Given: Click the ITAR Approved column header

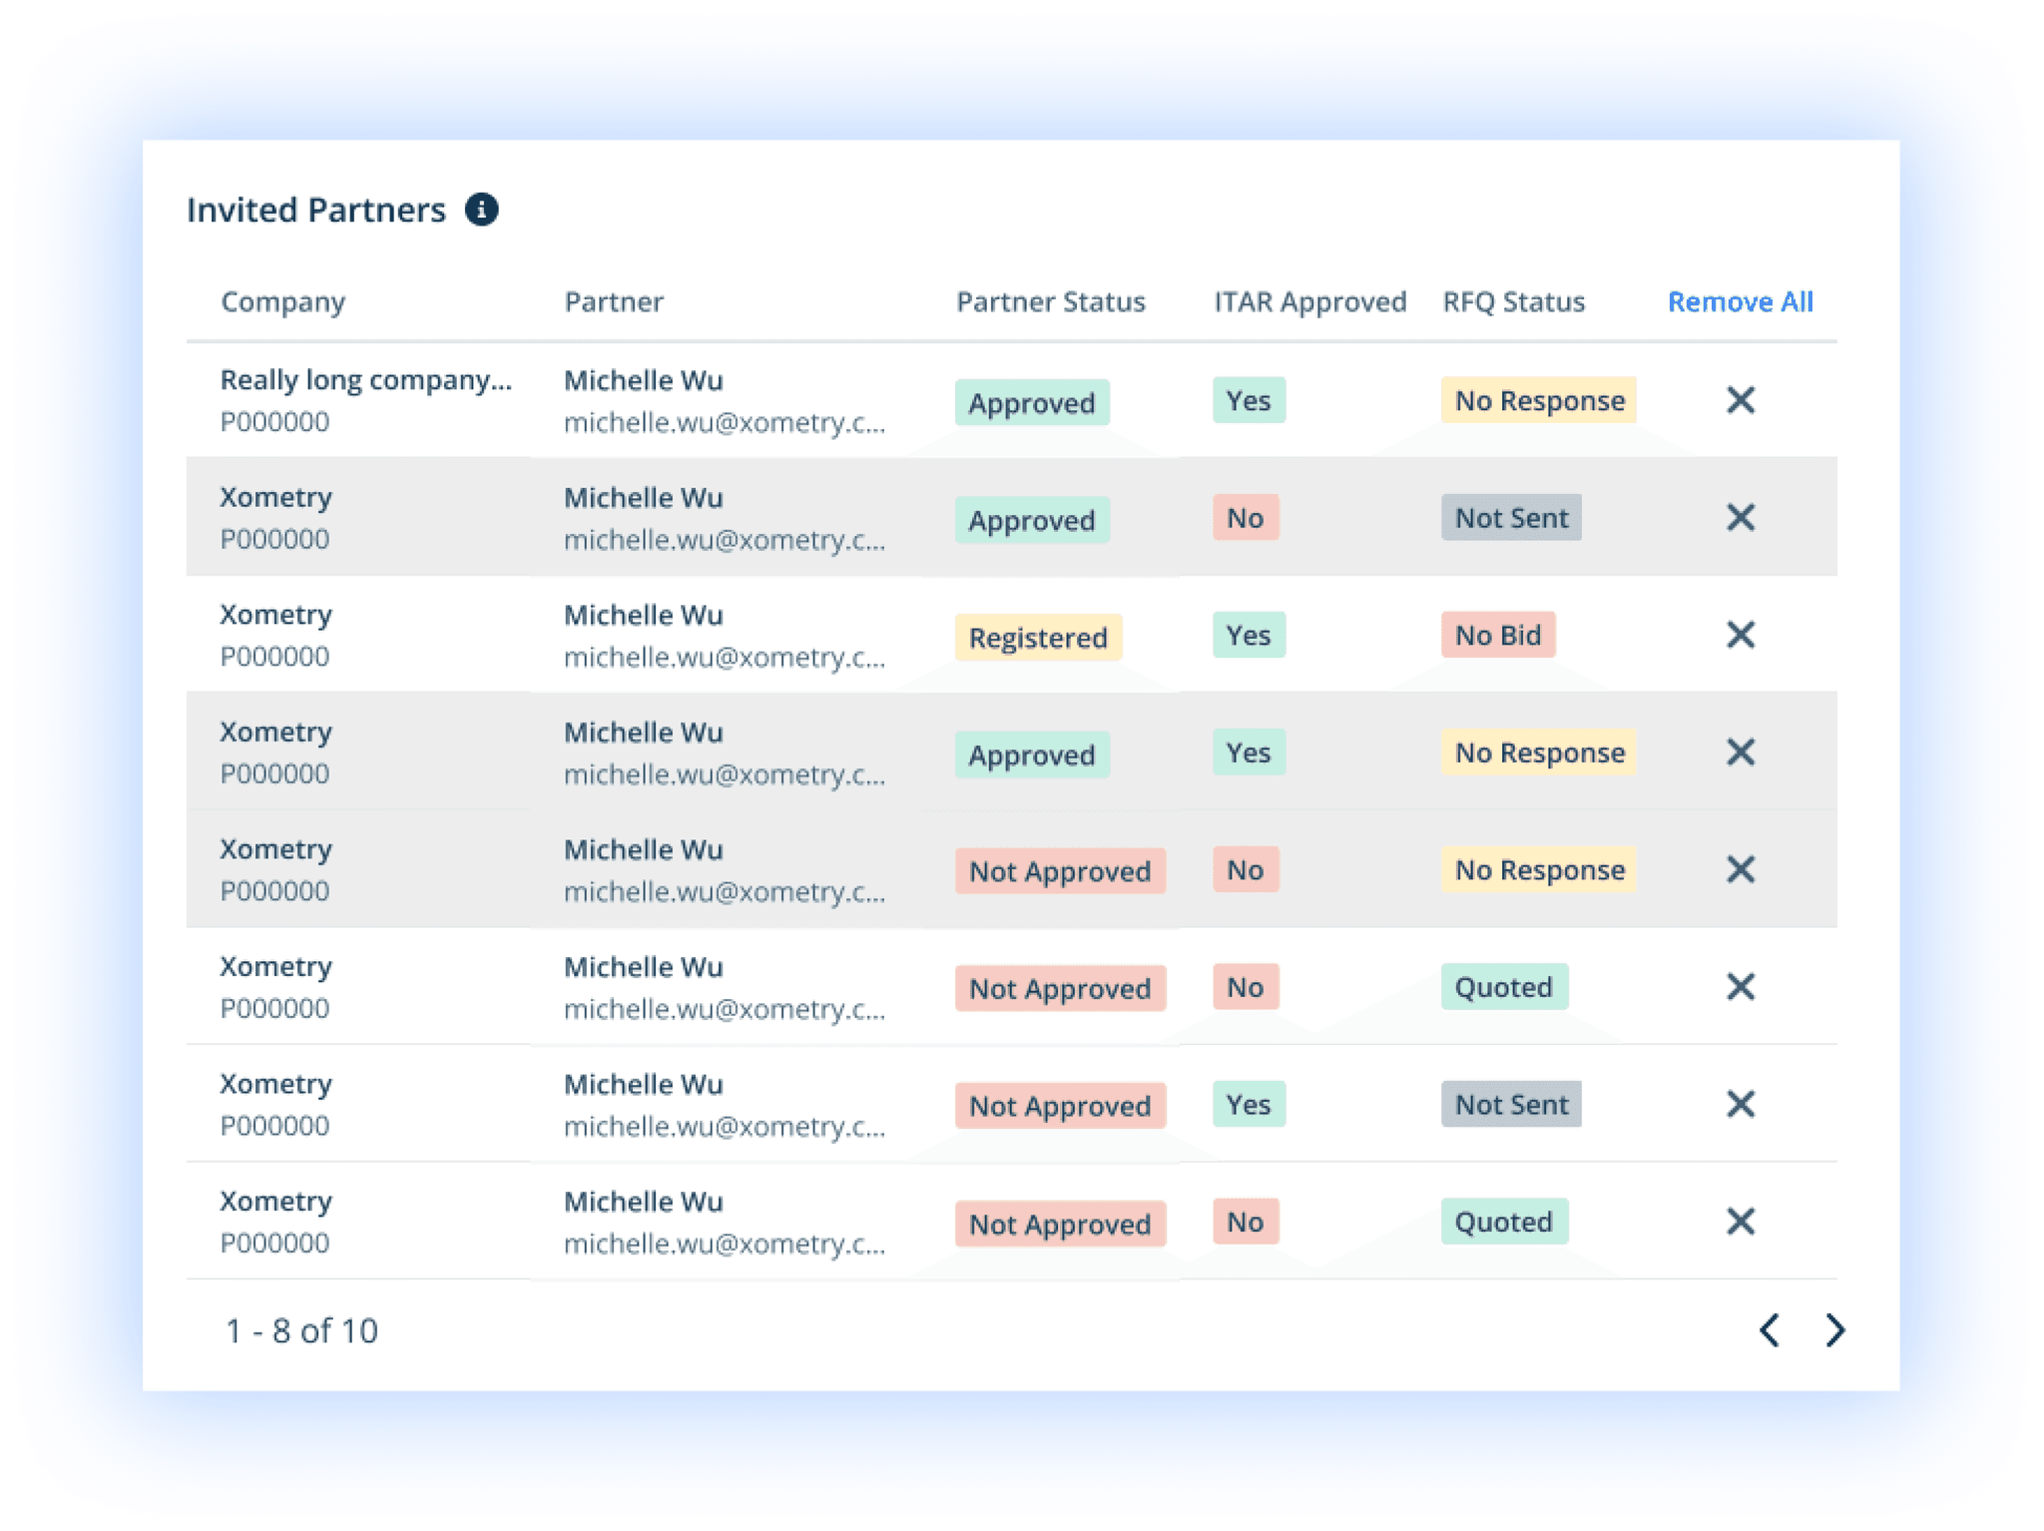Looking at the screenshot, I should pos(1309,302).
